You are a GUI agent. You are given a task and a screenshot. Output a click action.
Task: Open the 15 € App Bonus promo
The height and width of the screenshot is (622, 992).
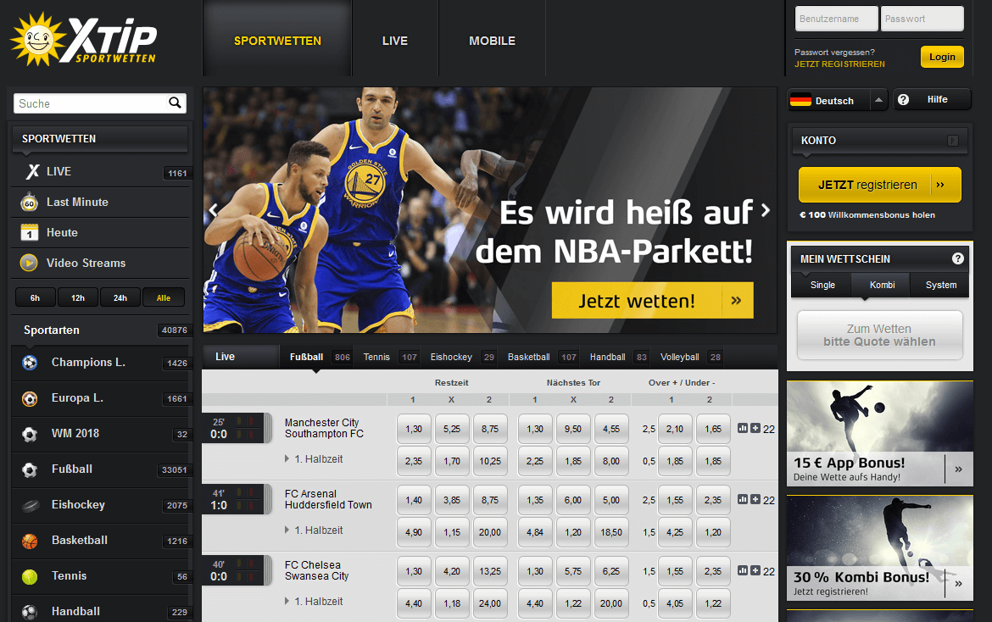[880, 434]
